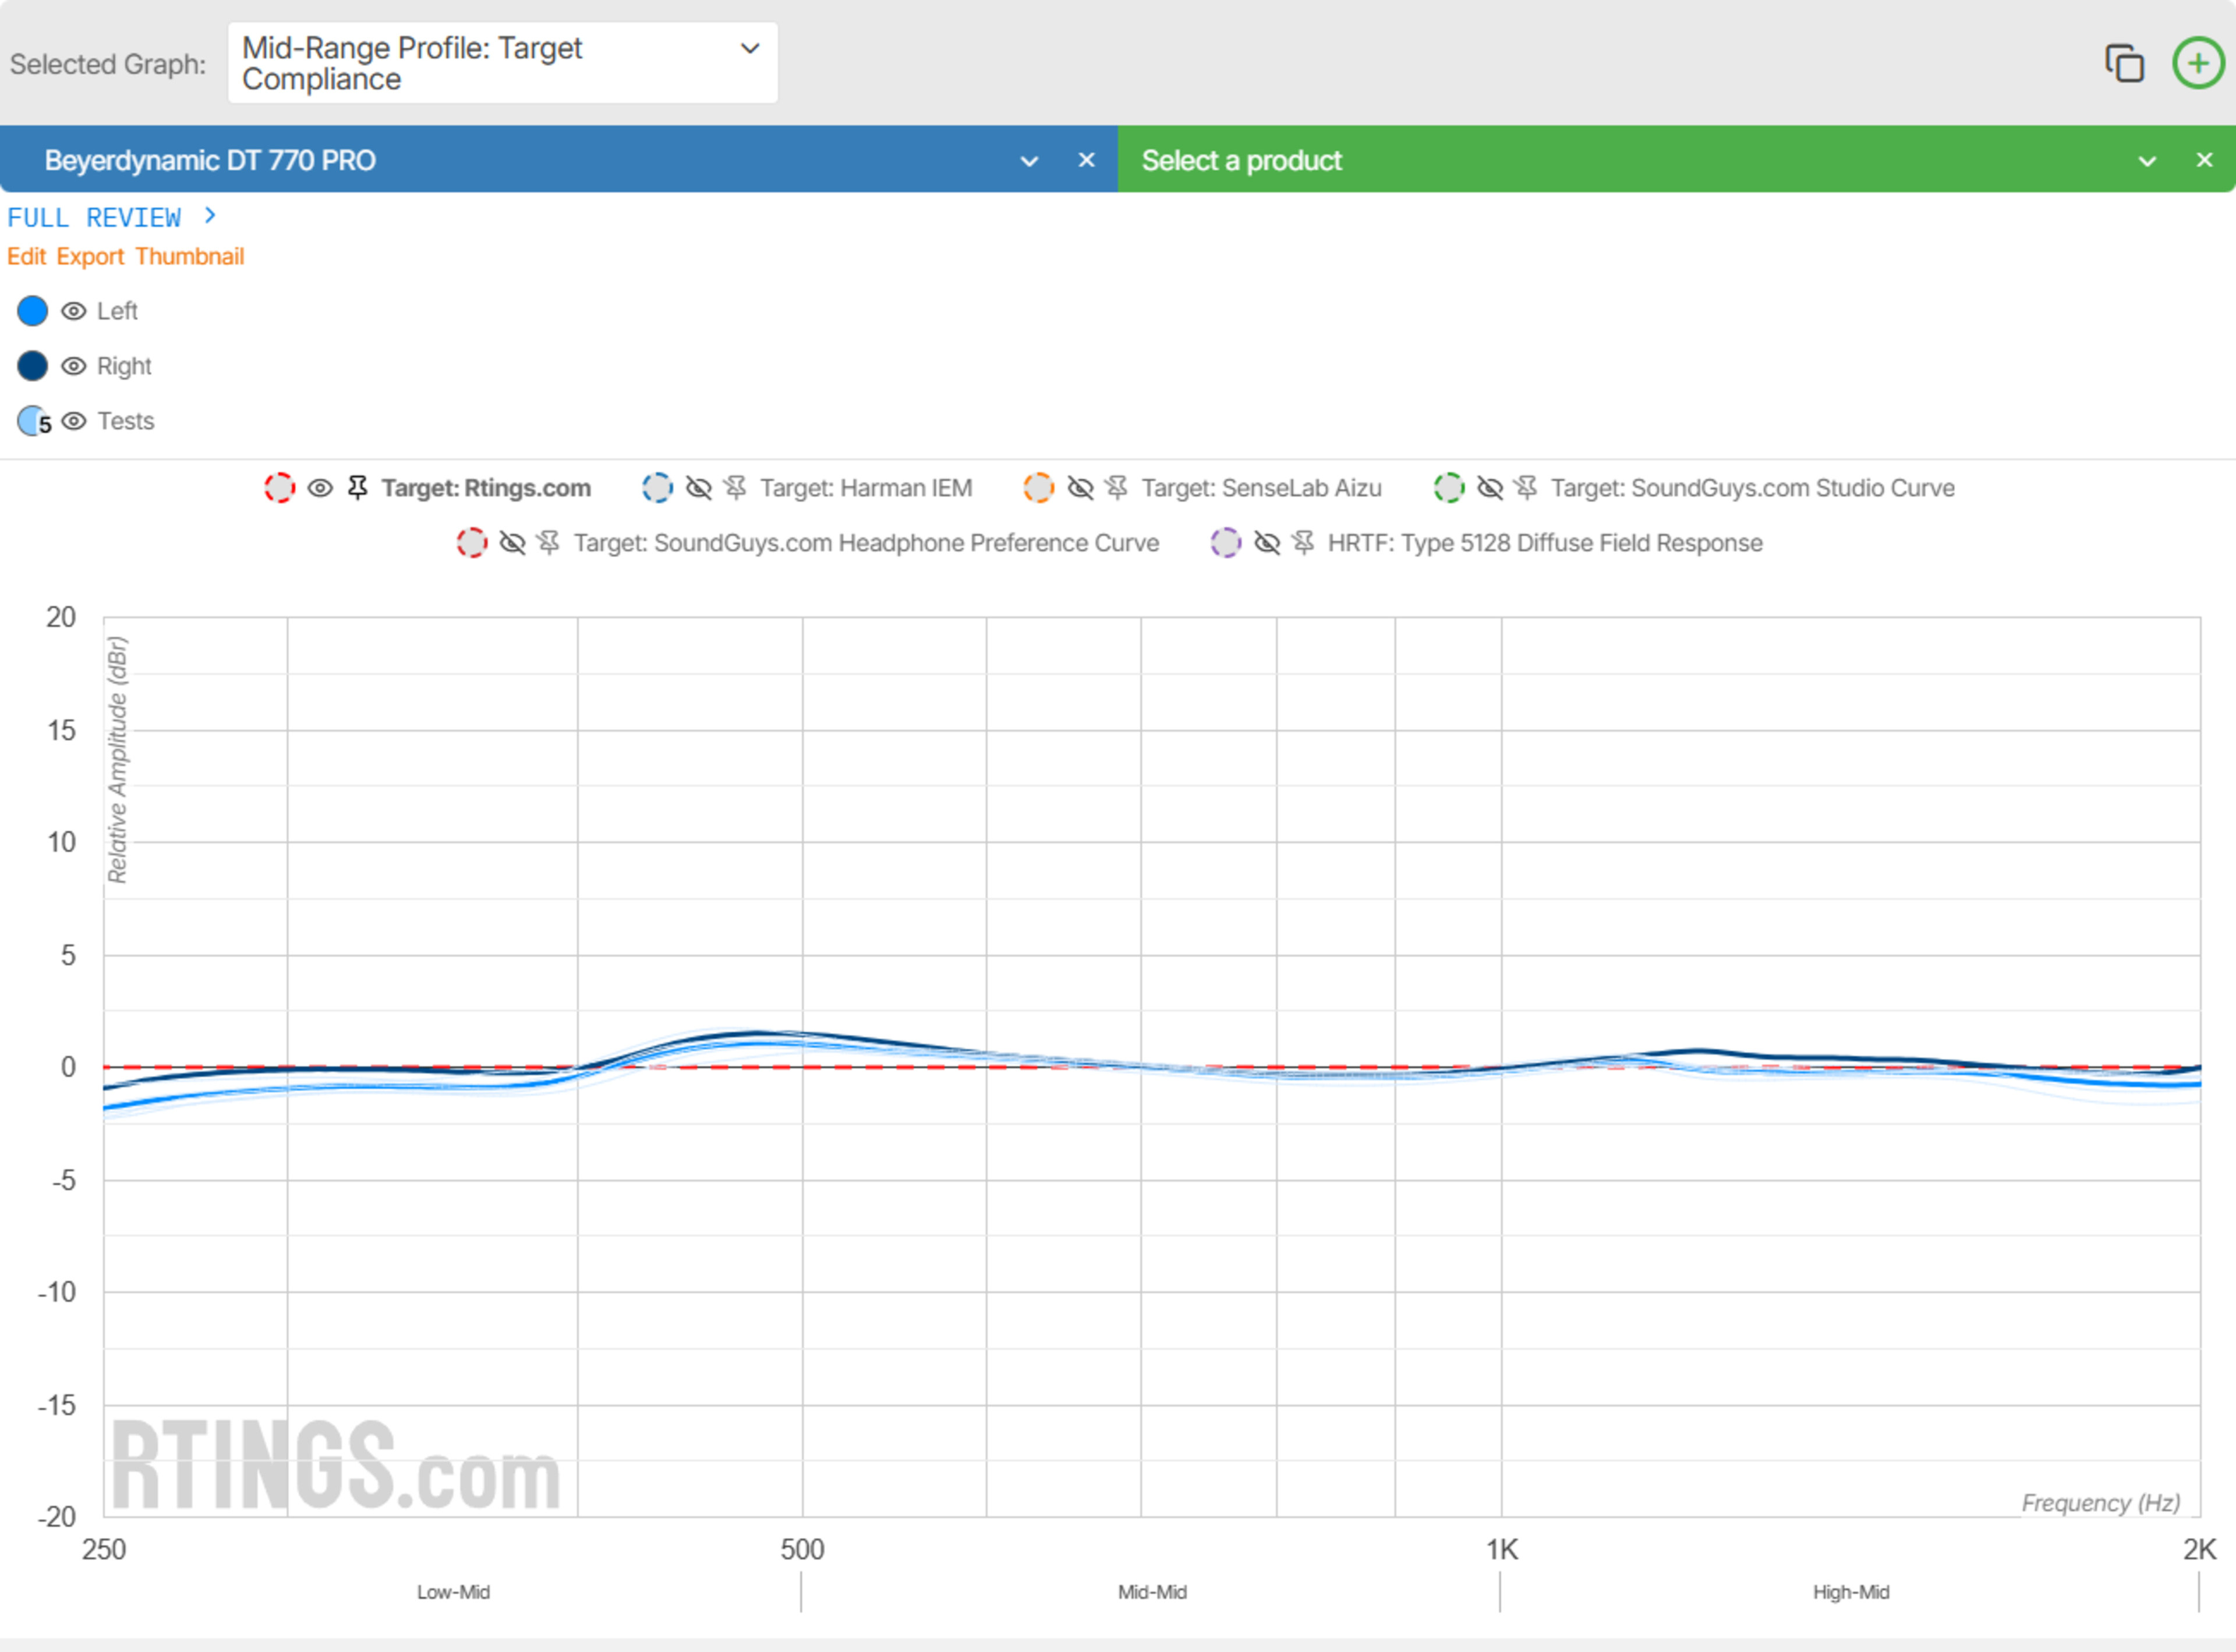Open the Selected Graph dropdown

click(502, 63)
